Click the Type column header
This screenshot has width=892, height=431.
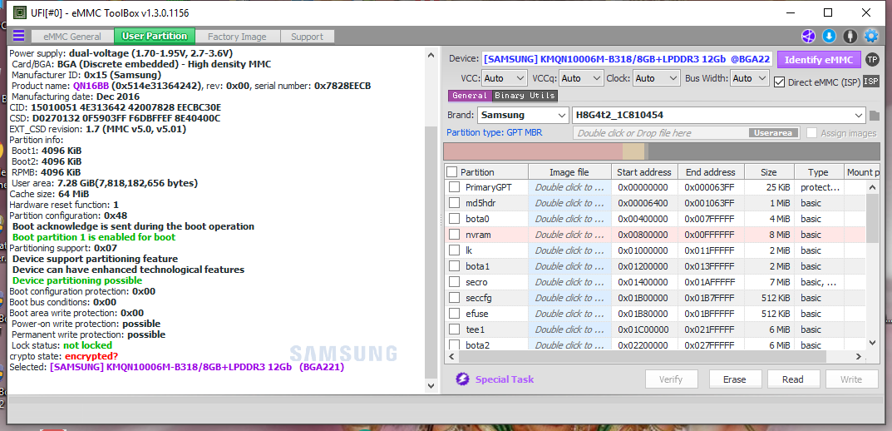coord(819,172)
